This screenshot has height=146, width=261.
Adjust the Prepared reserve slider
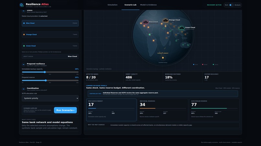50,80
